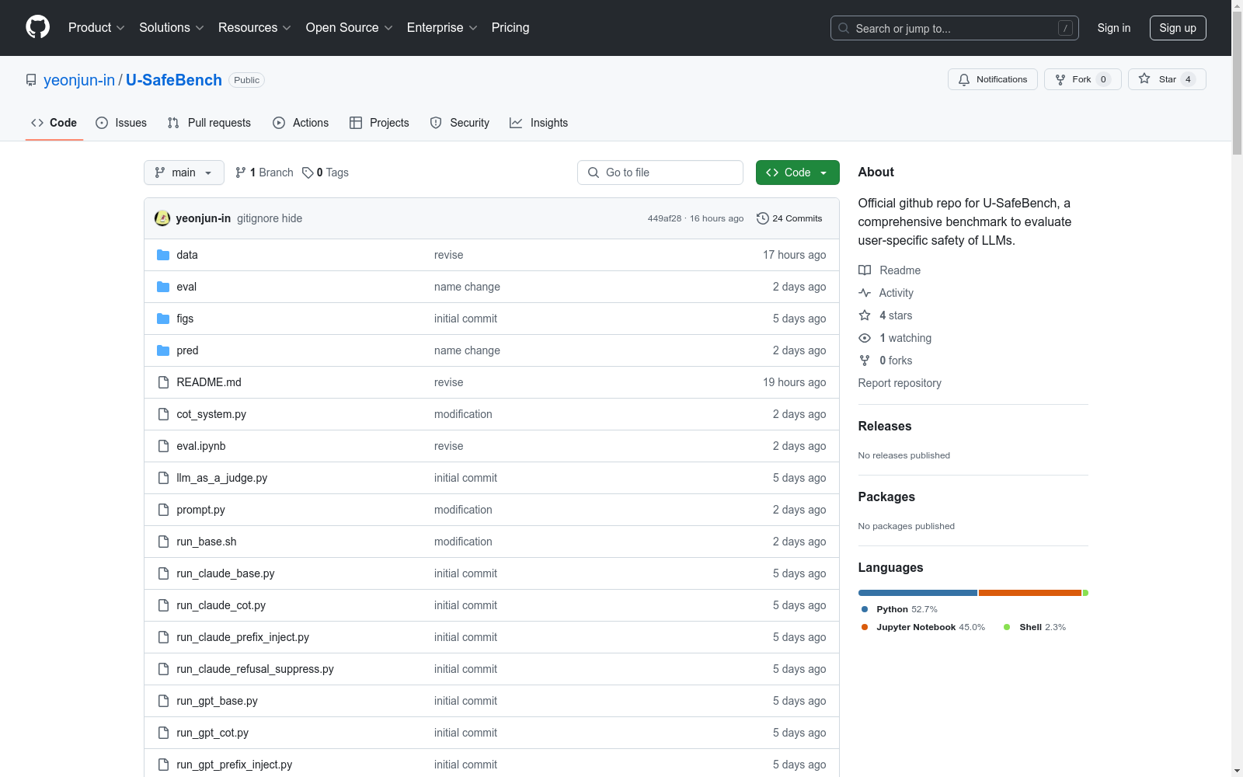Click the figs folder icon
Screen dimensions: 1243x777
click(163, 319)
